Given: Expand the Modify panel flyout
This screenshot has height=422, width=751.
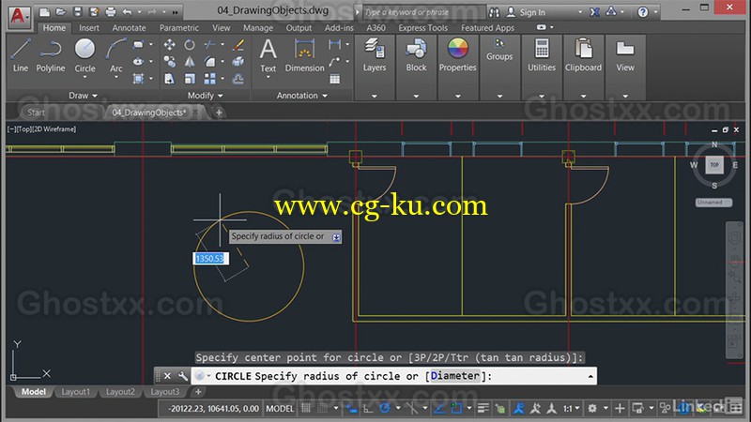Looking at the screenshot, I should (205, 96).
